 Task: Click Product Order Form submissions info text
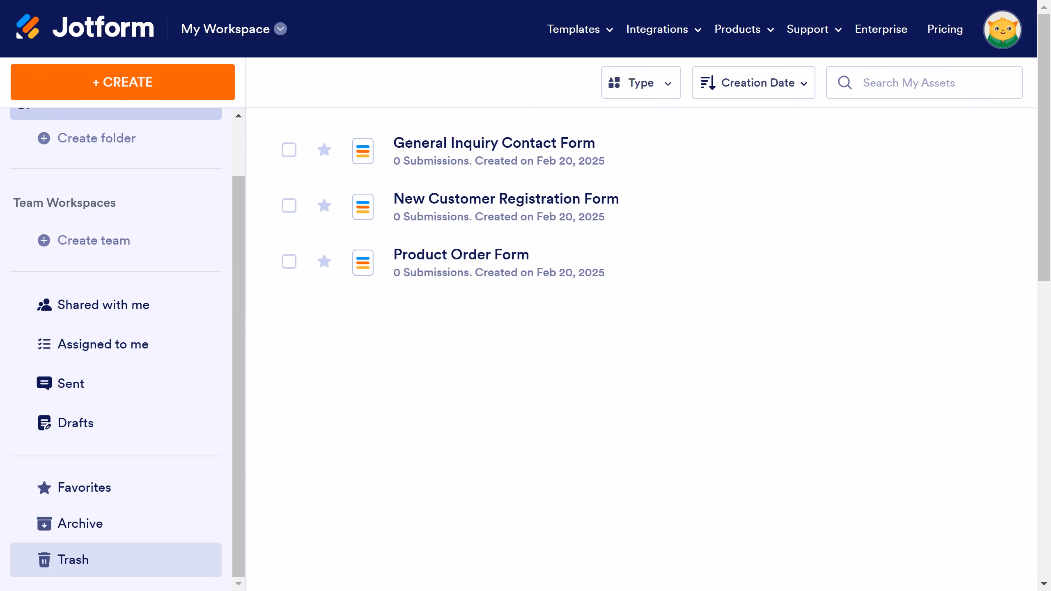click(499, 273)
